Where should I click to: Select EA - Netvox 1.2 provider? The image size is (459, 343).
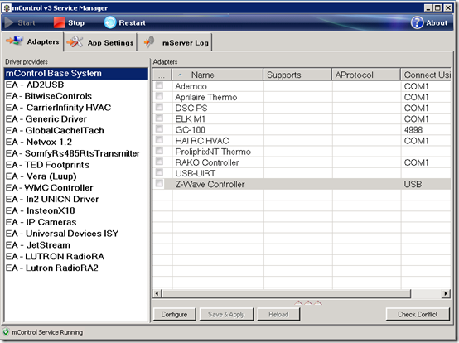pos(76,142)
